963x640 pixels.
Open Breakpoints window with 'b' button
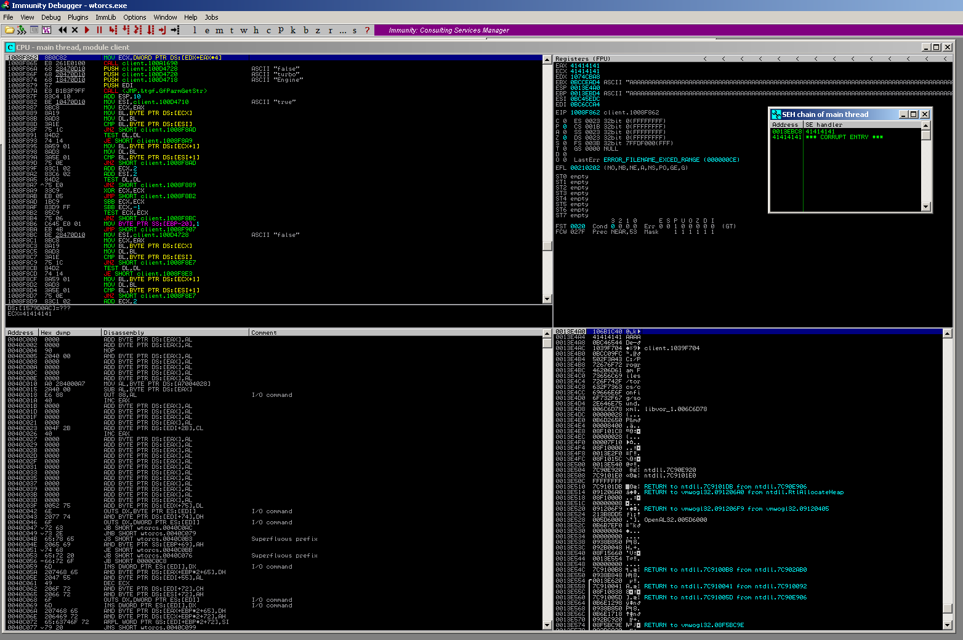(305, 30)
